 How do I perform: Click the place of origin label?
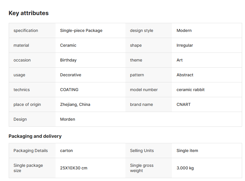pos(27,104)
